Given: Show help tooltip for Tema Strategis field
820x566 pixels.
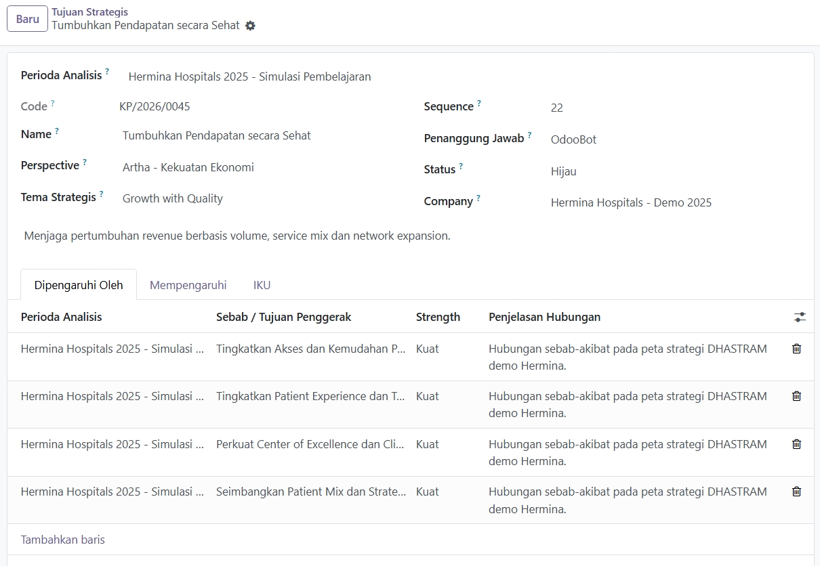Looking at the screenshot, I should (x=102, y=194).
